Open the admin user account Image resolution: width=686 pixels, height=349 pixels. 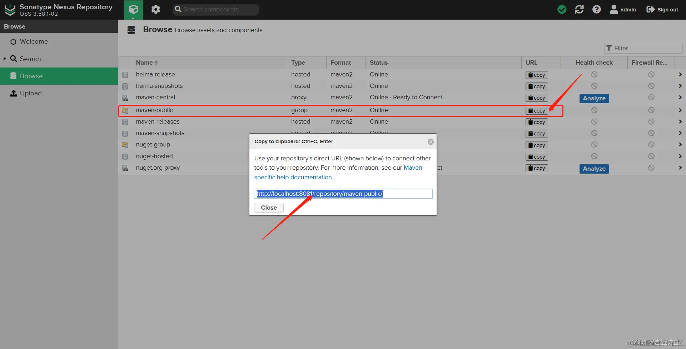[623, 10]
